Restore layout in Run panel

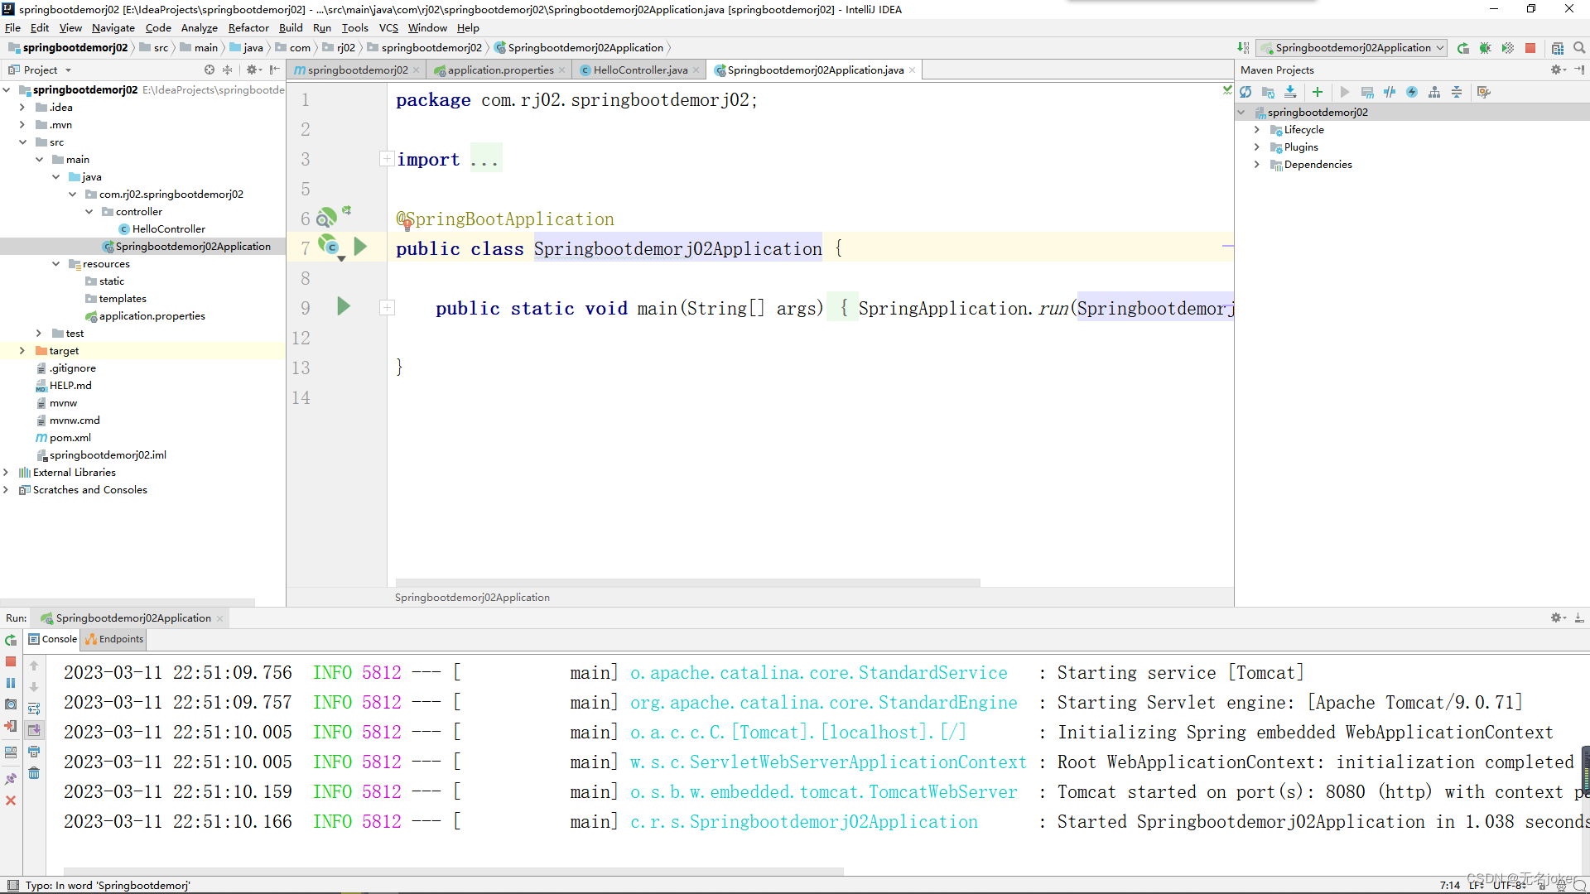[11, 752]
